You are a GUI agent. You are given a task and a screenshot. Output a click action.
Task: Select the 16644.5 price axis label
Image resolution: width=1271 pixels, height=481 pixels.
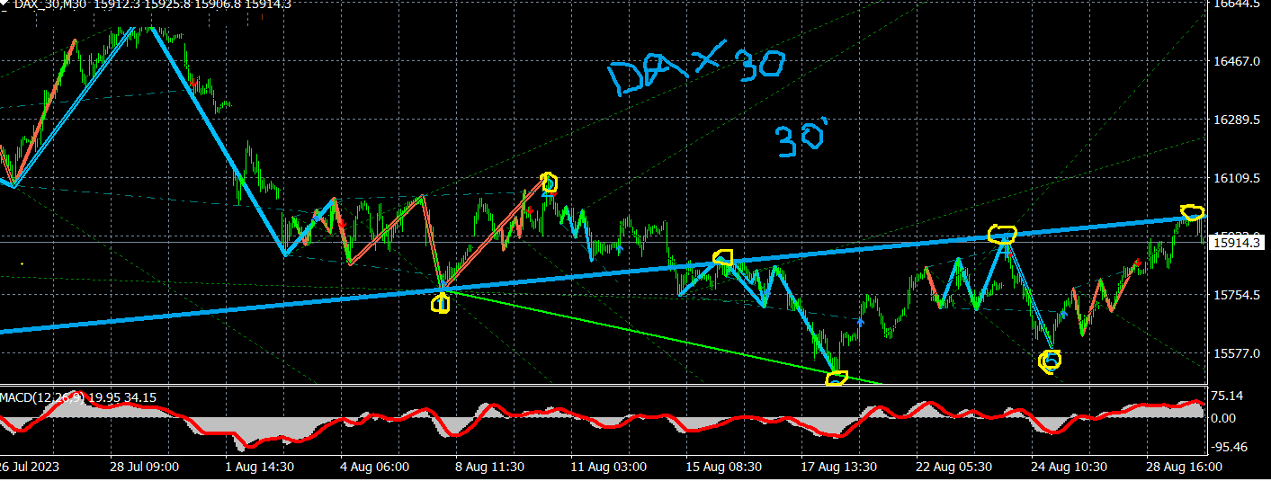1235,4
